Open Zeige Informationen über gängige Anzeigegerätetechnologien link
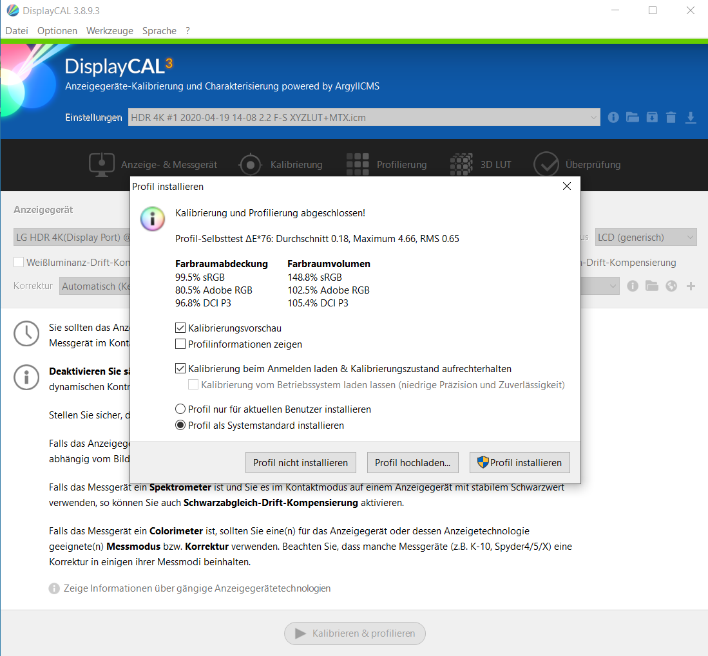Screen dimensions: 708x656 [197, 588]
